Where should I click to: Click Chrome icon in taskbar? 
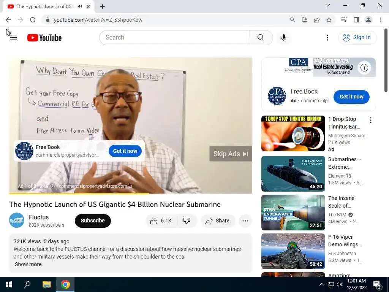click(65, 284)
